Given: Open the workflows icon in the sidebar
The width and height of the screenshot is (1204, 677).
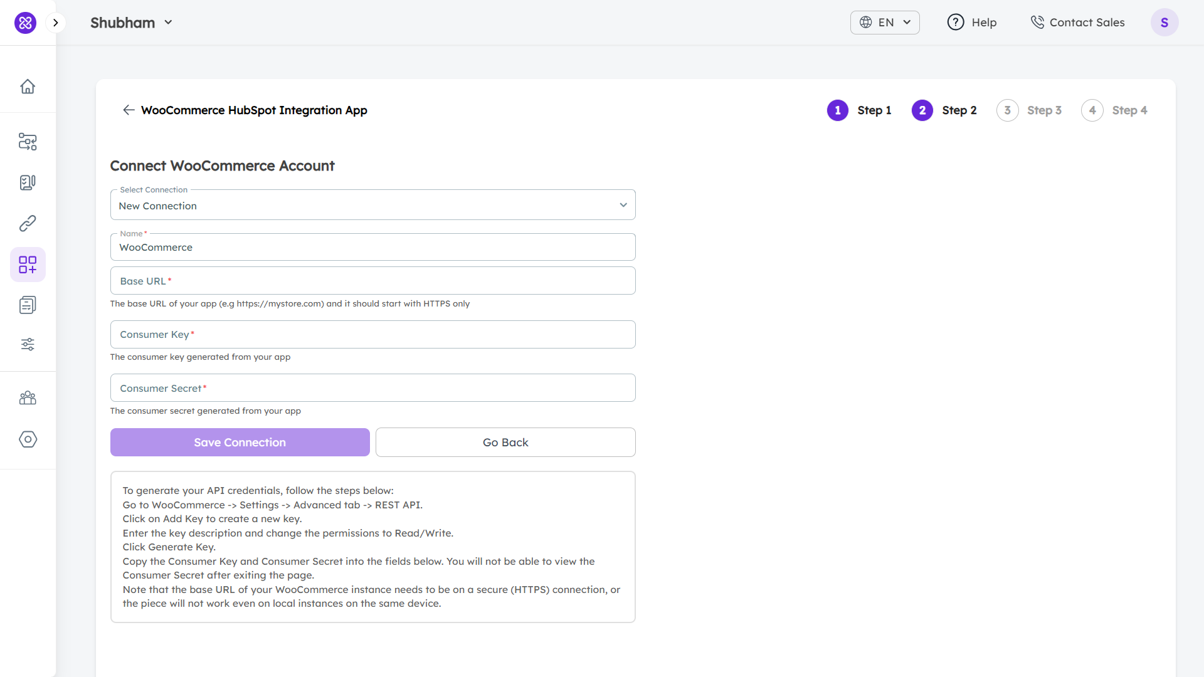Looking at the screenshot, I should point(28,142).
